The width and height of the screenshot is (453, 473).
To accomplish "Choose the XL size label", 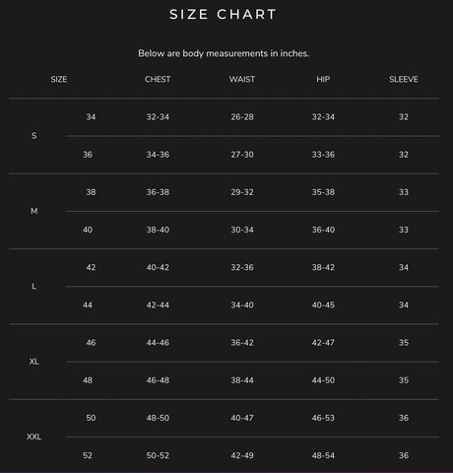I will (x=33, y=362).
